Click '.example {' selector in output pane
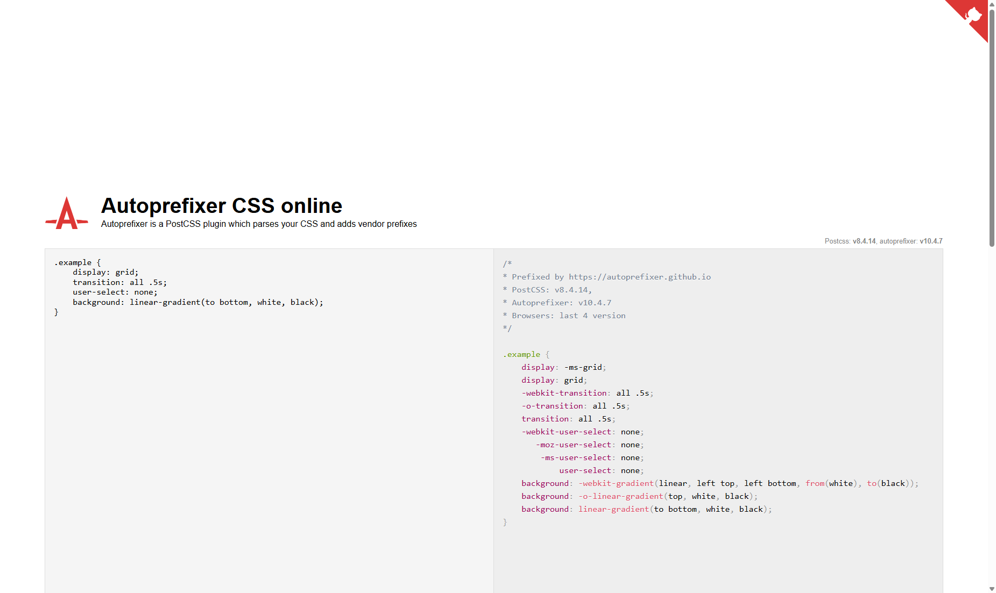 526,354
